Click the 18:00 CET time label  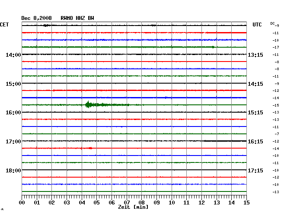click(x=13, y=171)
